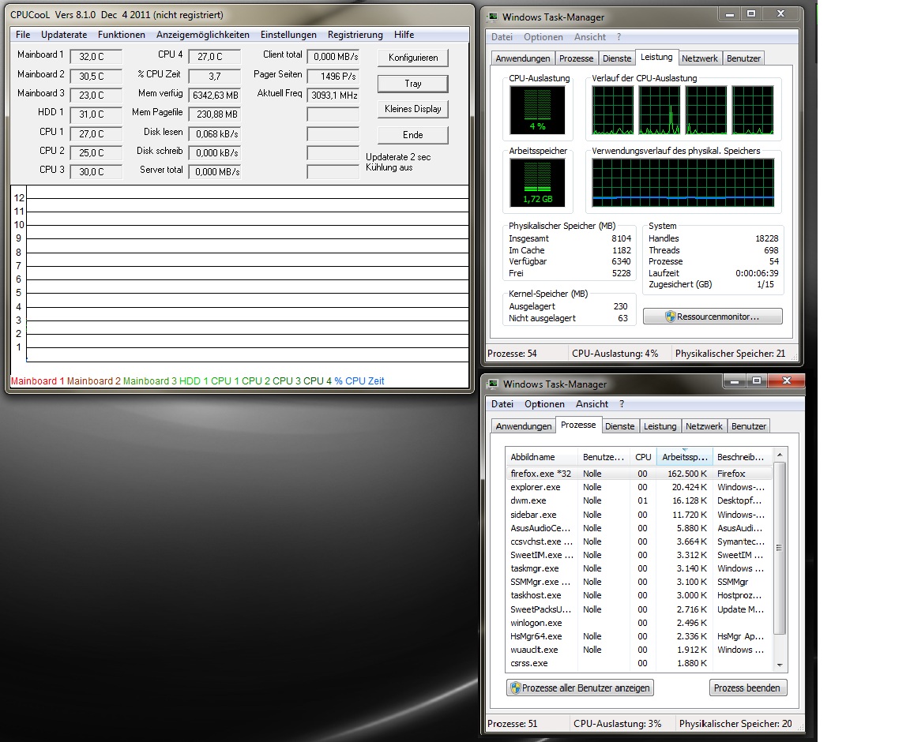Click the Mainboard 1 temperature field

[x=96, y=56]
